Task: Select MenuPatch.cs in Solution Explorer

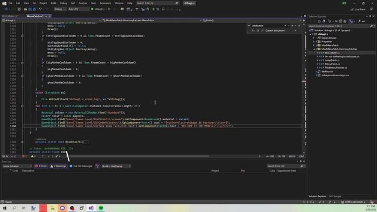Action: click(x=332, y=64)
